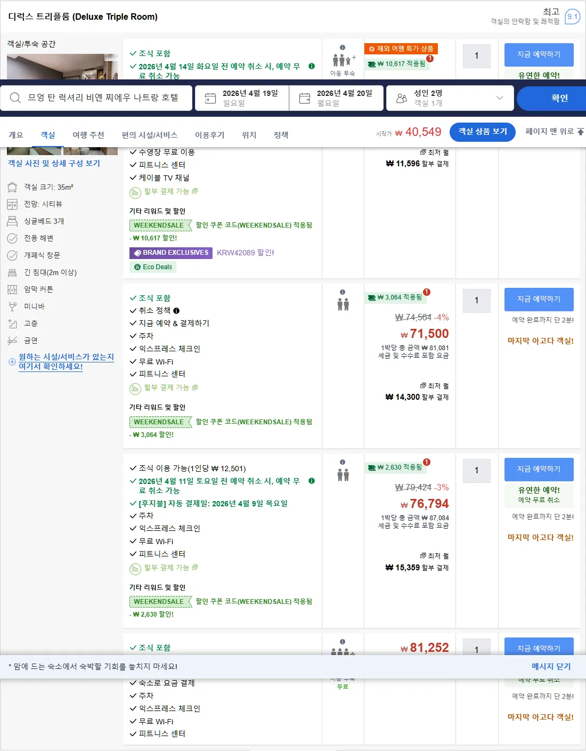Viewport: 586px width, 751px height.
Task: Click the plus icon beside 원하는 시설/서비스가 있는지
Action: (x=12, y=362)
